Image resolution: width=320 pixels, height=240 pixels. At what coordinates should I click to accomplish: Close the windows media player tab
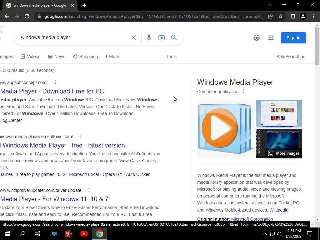pos(72,5)
